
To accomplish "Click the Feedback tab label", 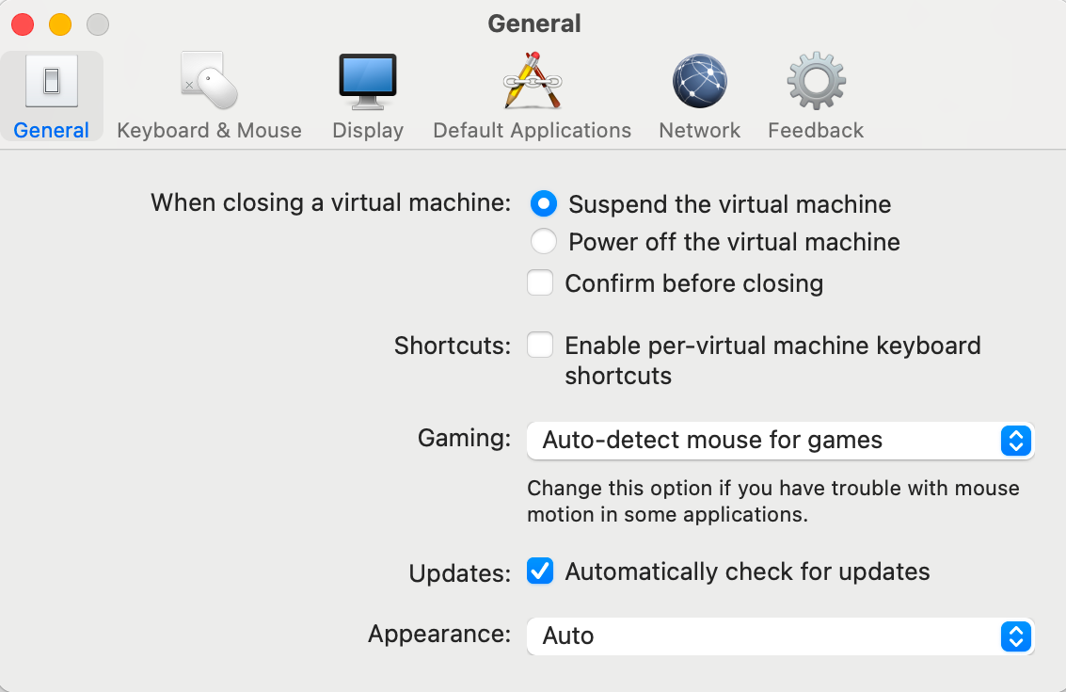I will tap(816, 130).
